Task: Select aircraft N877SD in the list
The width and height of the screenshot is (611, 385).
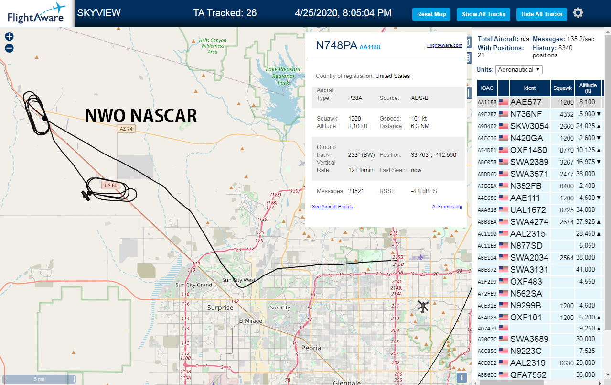Action: click(x=526, y=246)
